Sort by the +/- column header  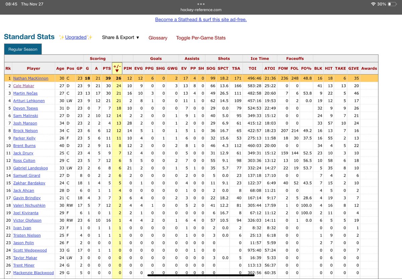click(117, 68)
